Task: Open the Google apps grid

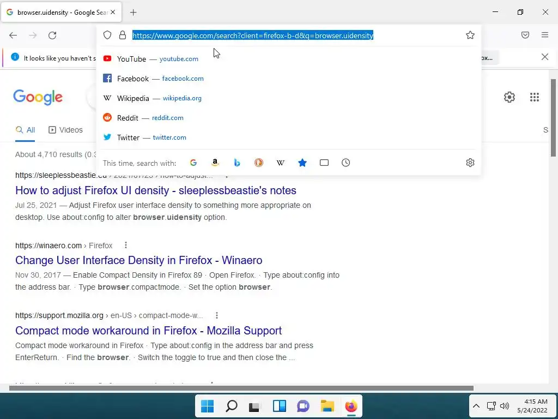Action: (x=535, y=97)
